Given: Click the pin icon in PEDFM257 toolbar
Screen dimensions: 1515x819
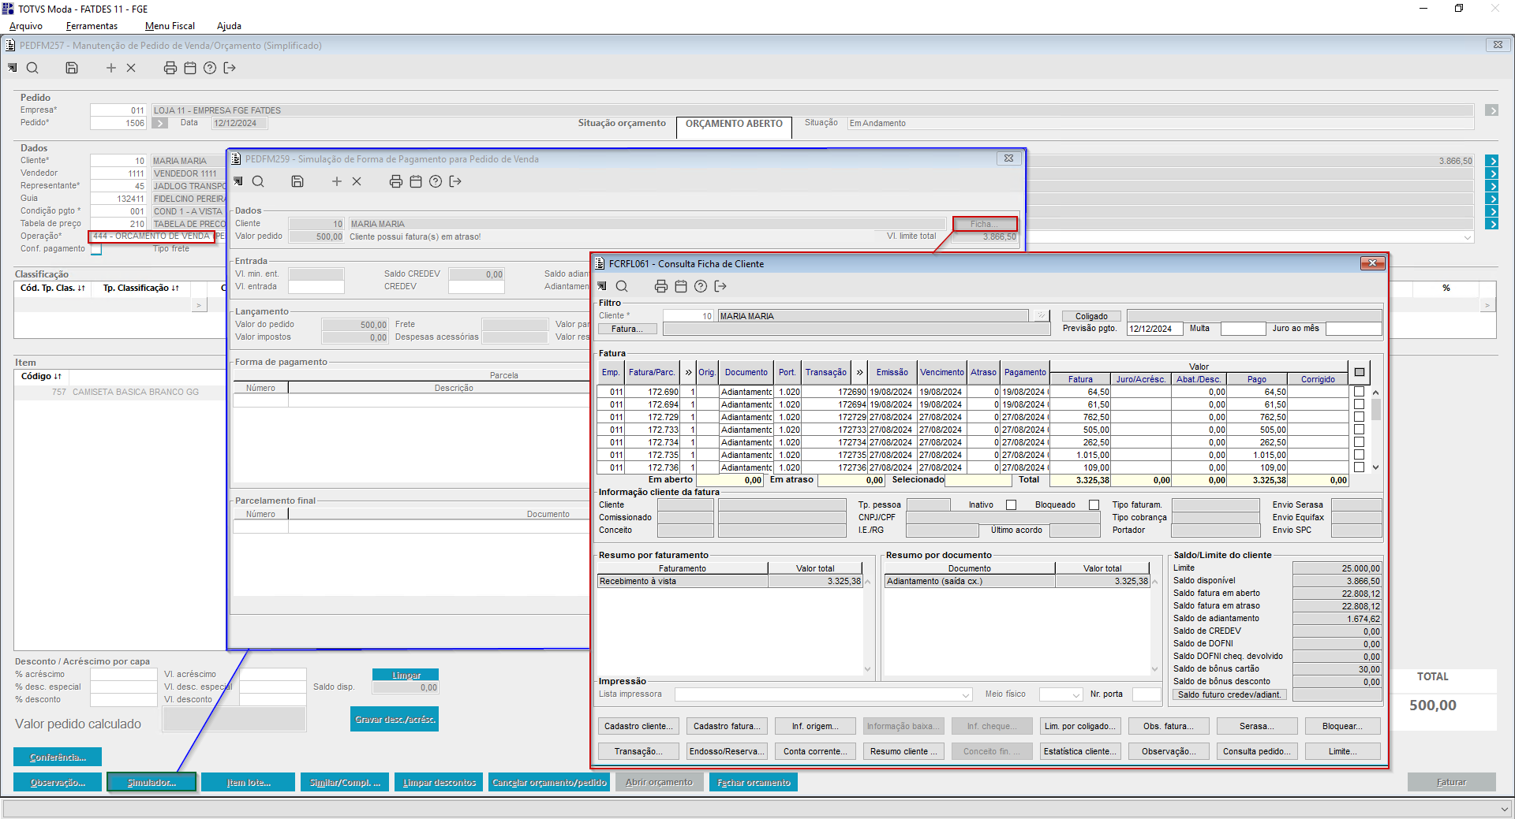Looking at the screenshot, I should [13, 68].
